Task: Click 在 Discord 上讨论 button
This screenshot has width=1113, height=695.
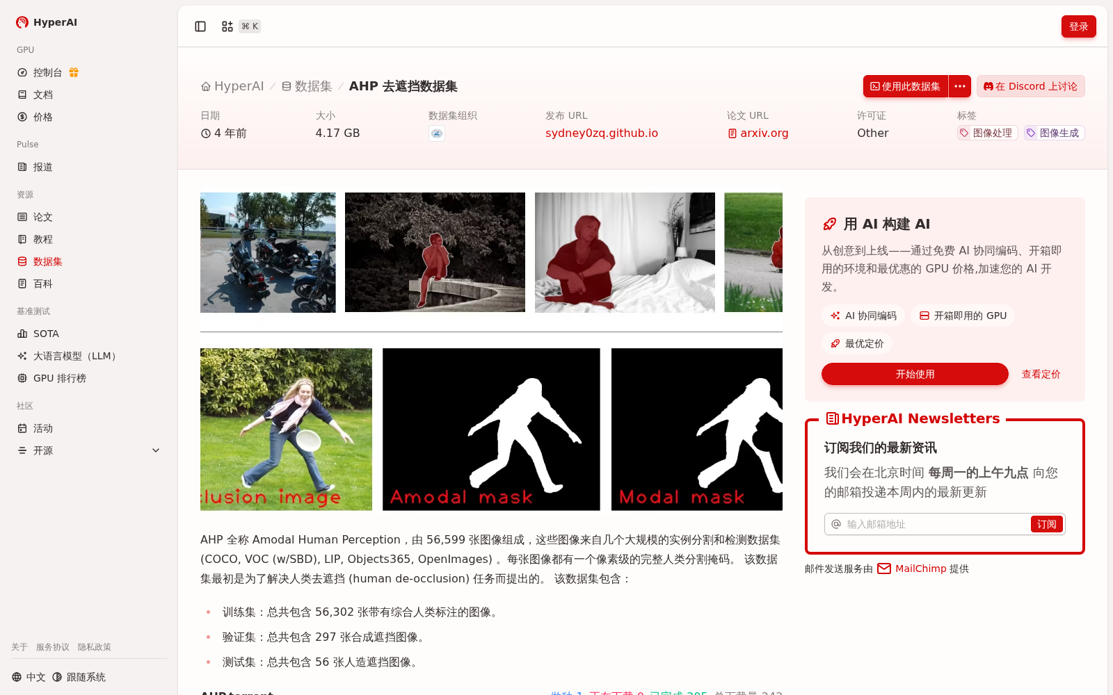Action: pyautogui.click(x=1030, y=86)
